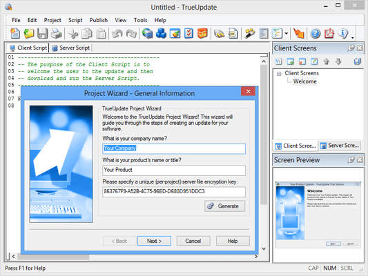The width and height of the screenshot is (368, 276).
Task: Move selected screen up with arrow icon
Action: click(326, 61)
